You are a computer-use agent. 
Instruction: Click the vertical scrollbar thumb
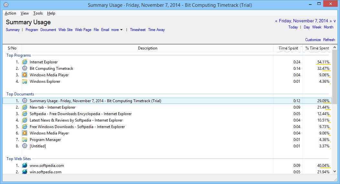[x=335, y=77]
